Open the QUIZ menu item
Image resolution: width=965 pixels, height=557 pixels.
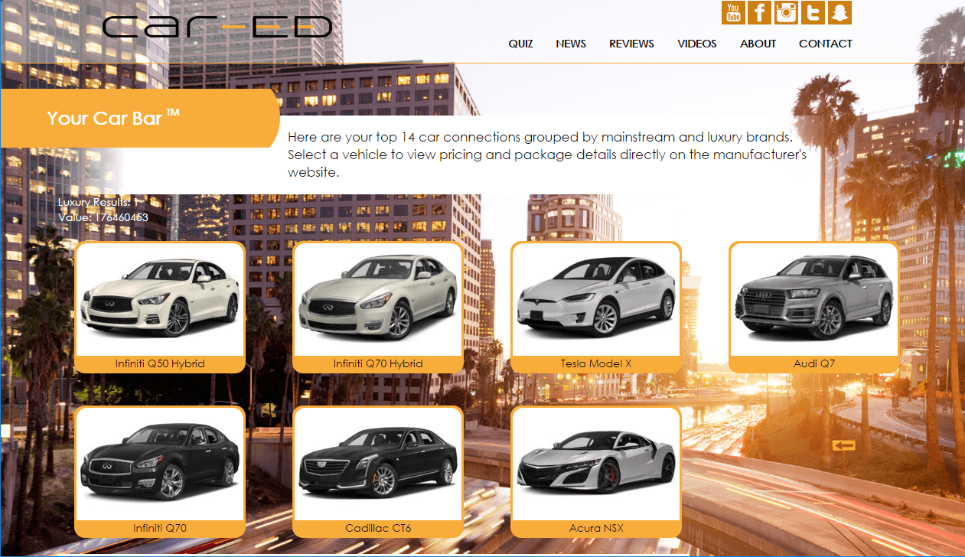point(521,44)
